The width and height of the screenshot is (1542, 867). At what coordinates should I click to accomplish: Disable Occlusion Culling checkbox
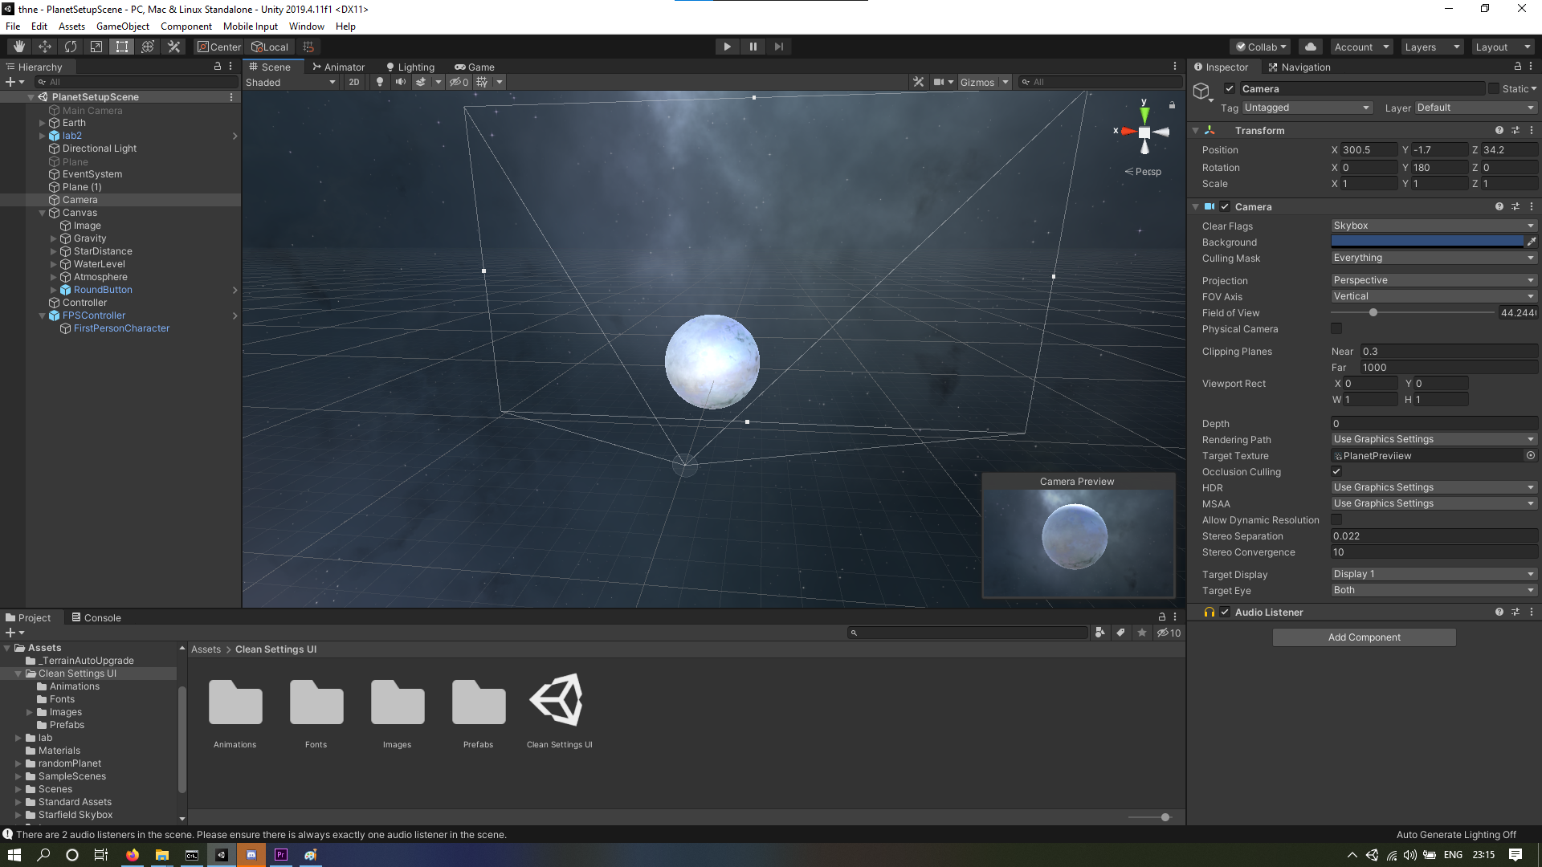coord(1336,472)
